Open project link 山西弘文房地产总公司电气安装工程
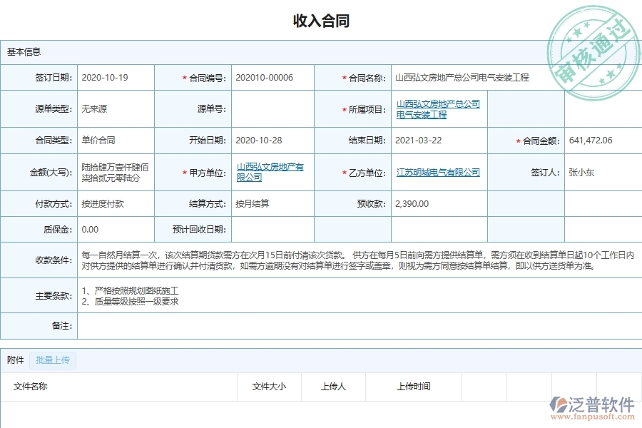642x428 pixels. pos(437,108)
